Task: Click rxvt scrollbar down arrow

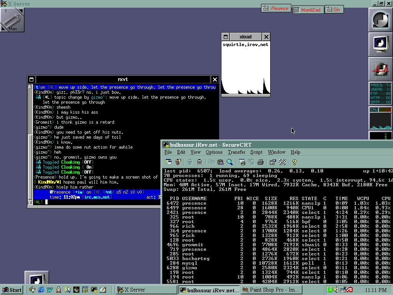Action: point(31,202)
